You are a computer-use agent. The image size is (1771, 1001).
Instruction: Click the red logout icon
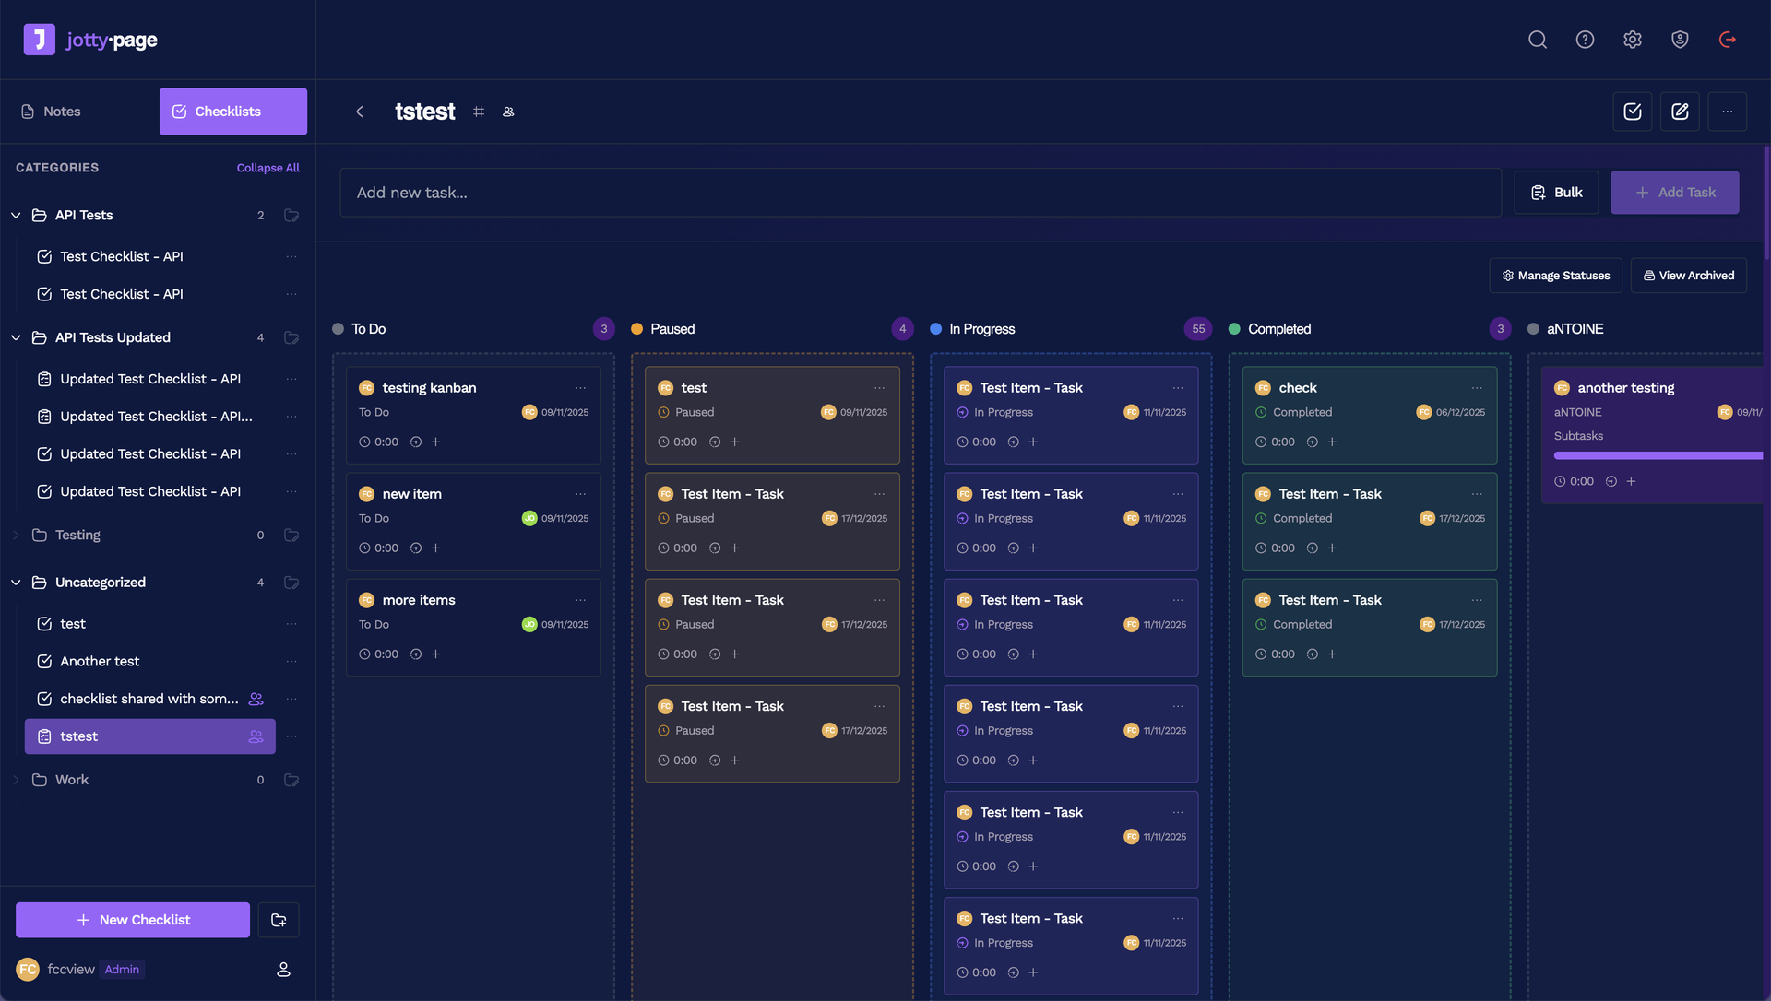point(1728,40)
